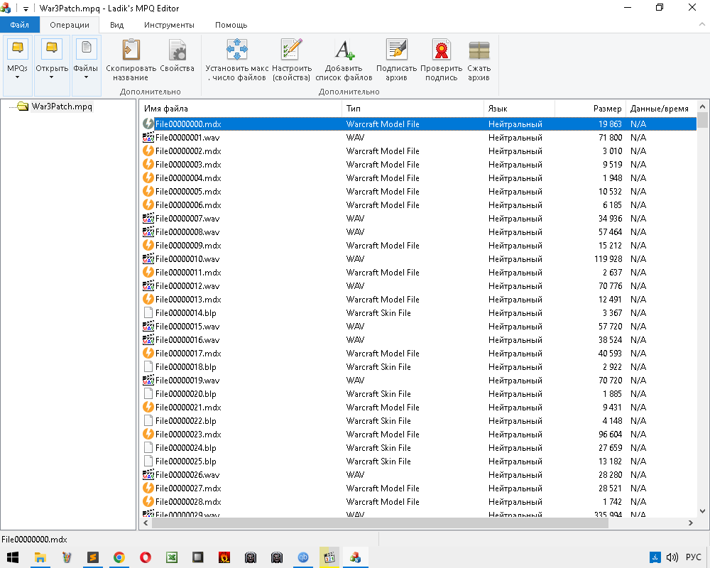Open File Explorer from the taskbar

click(40, 557)
